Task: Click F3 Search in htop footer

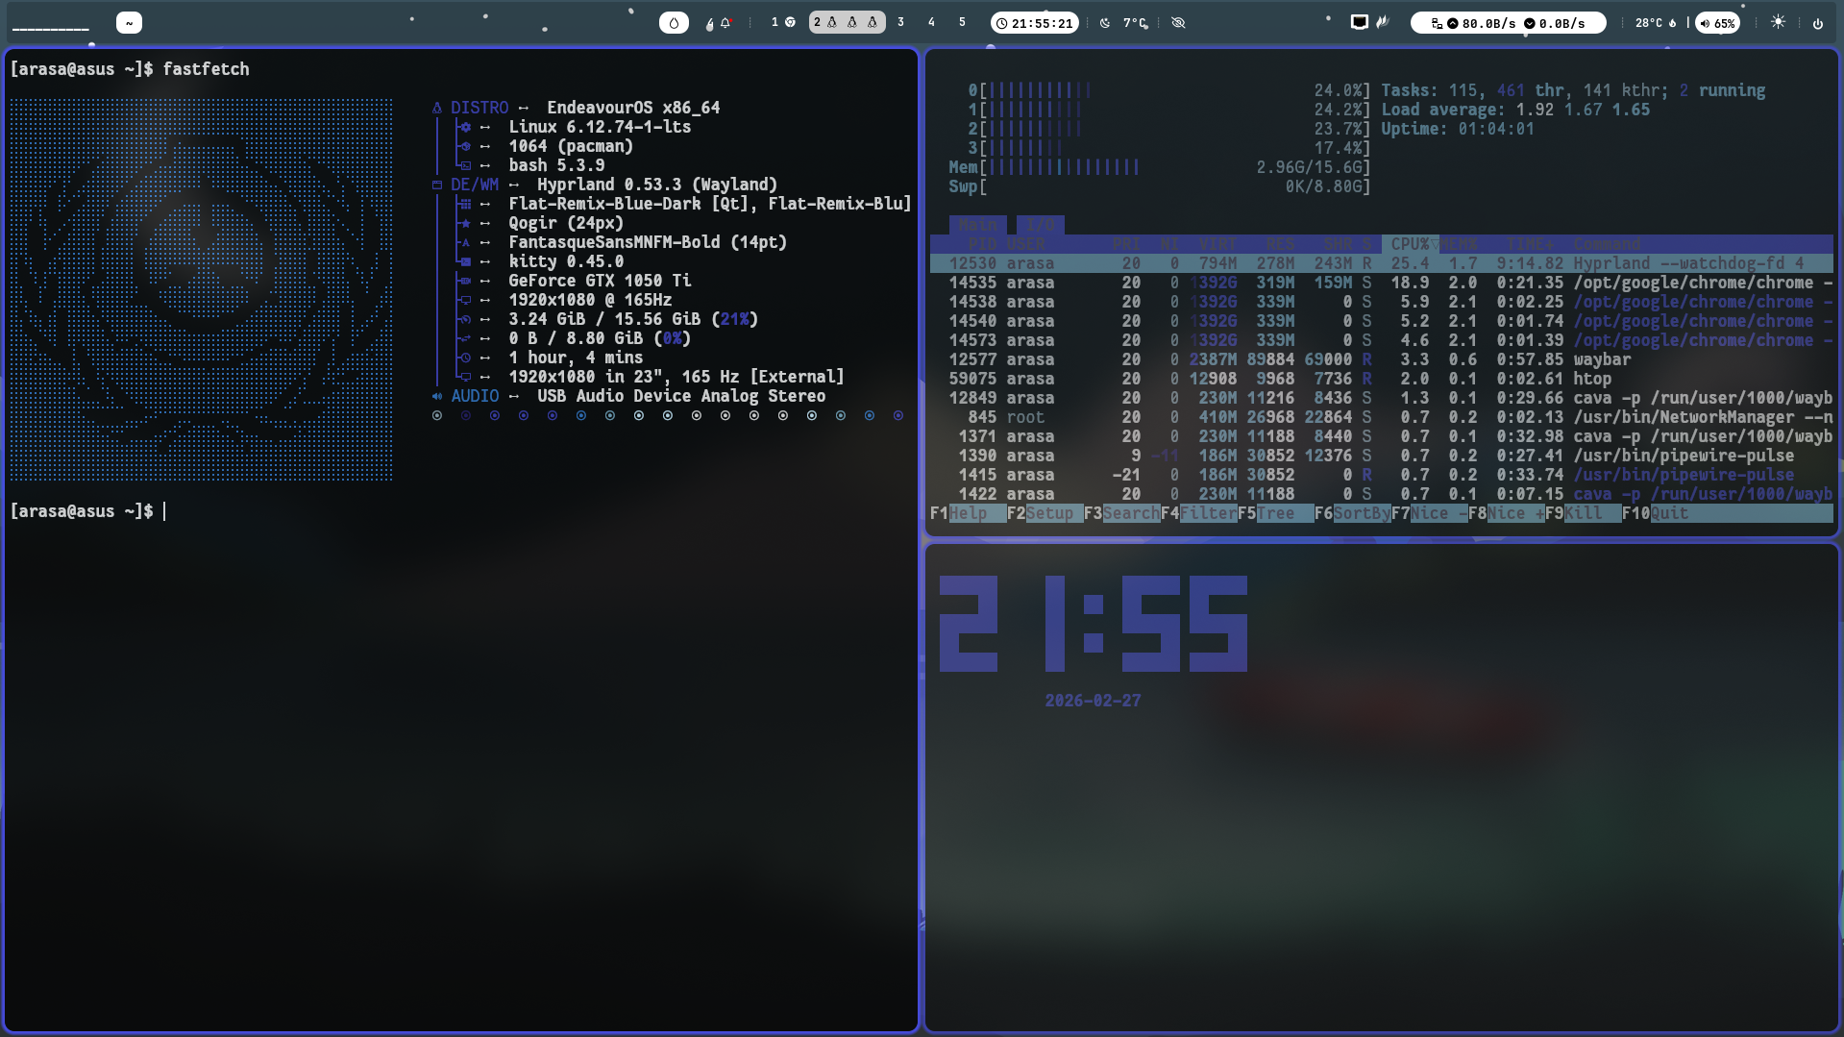Action: 1121,513
